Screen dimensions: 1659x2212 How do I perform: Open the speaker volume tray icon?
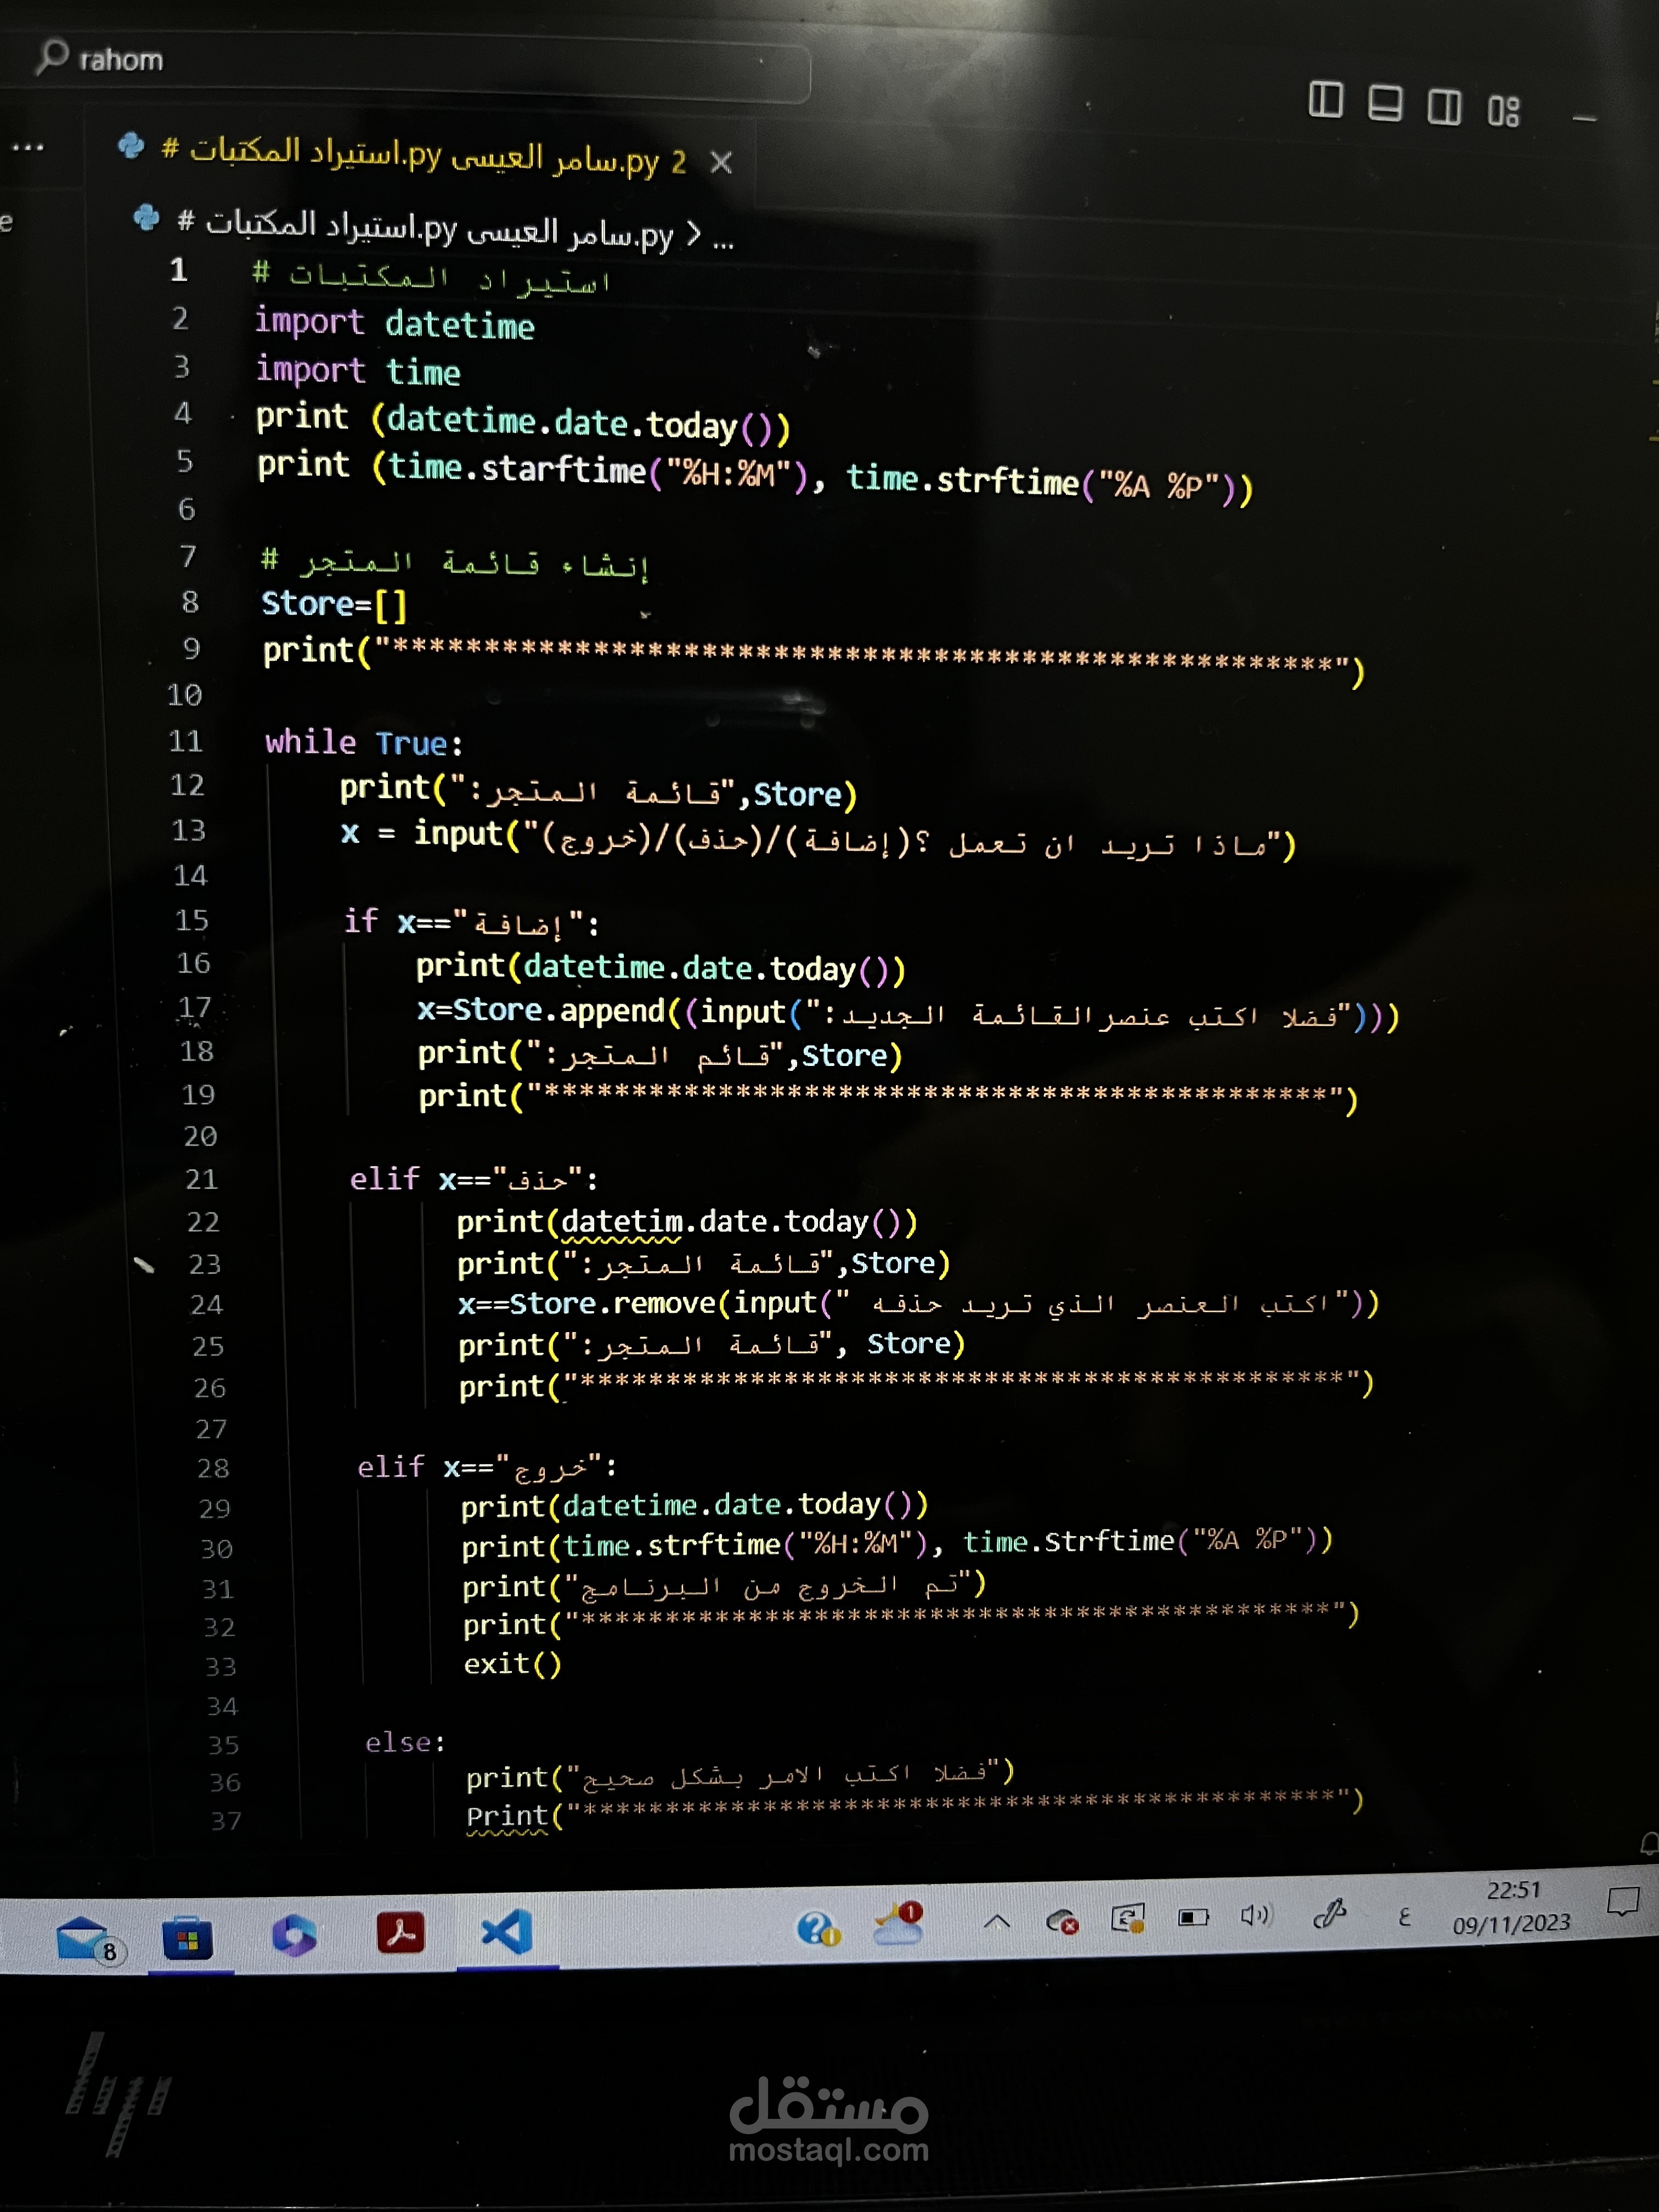1256,1915
